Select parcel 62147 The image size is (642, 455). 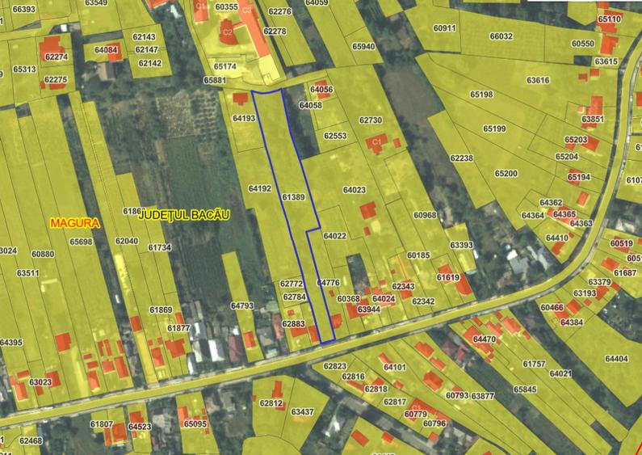tap(147, 49)
